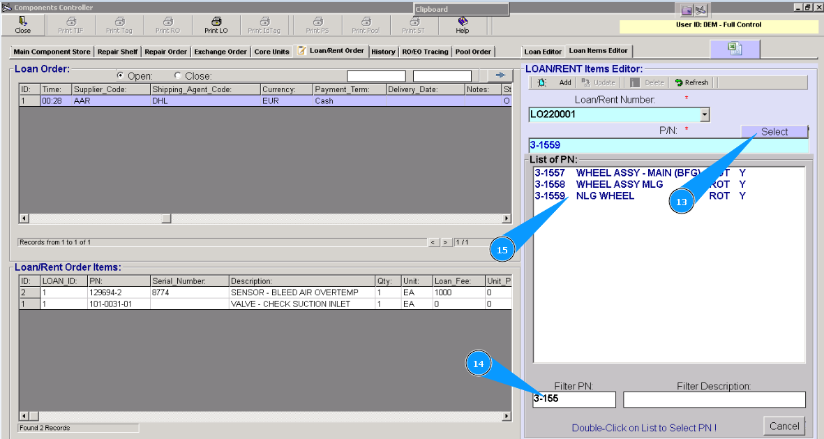Select the Close radio button
Viewport: 824px width, 439px height.
pos(178,75)
